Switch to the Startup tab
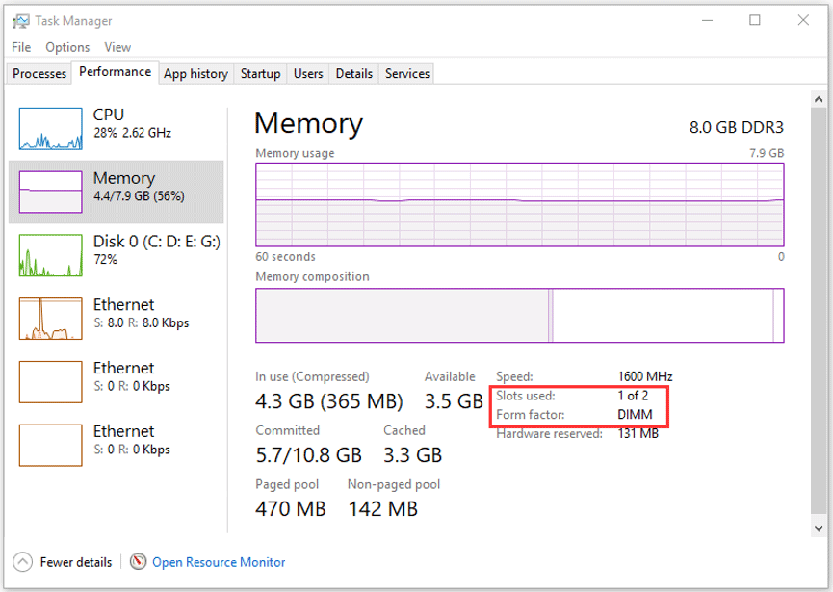 click(260, 73)
